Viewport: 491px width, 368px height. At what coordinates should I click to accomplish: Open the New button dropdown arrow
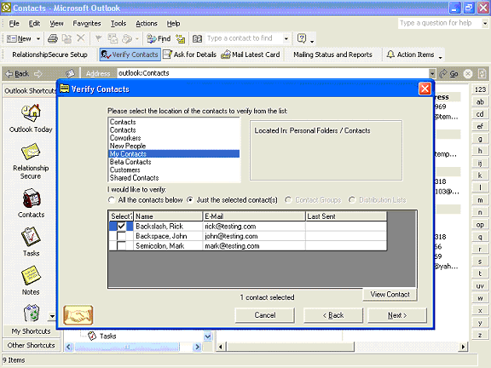[x=38, y=39]
